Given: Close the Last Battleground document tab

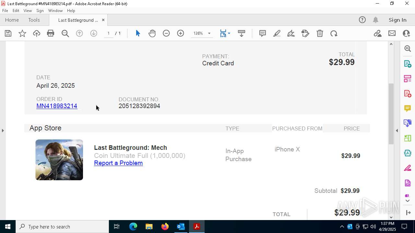Looking at the screenshot, I should coord(103,20).
